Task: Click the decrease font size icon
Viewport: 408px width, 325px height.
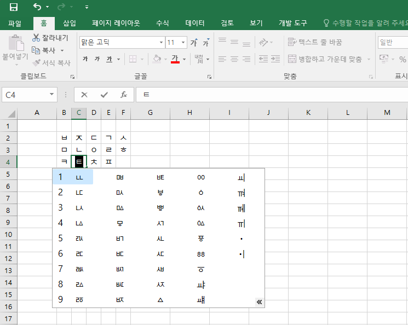Action: (206, 43)
